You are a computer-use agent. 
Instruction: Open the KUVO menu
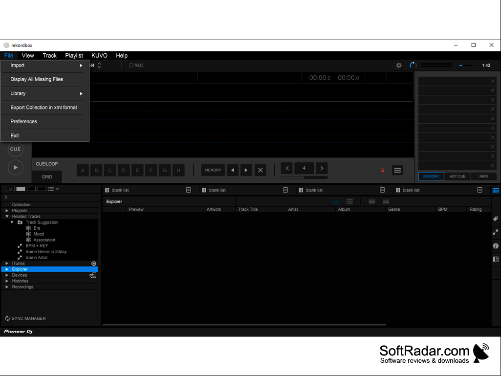(99, 56)
